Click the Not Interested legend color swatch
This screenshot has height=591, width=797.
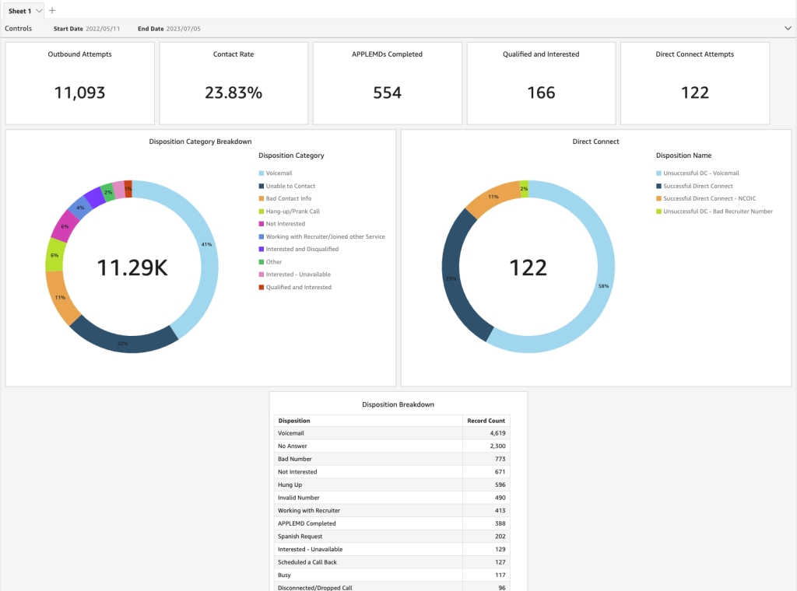click(x=262, y=223)
